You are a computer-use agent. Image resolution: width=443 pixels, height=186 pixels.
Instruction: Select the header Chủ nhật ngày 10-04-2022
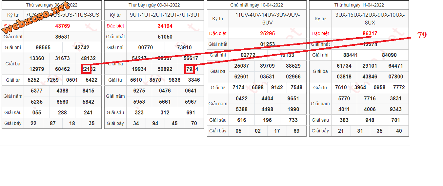[x=256, y=5]
